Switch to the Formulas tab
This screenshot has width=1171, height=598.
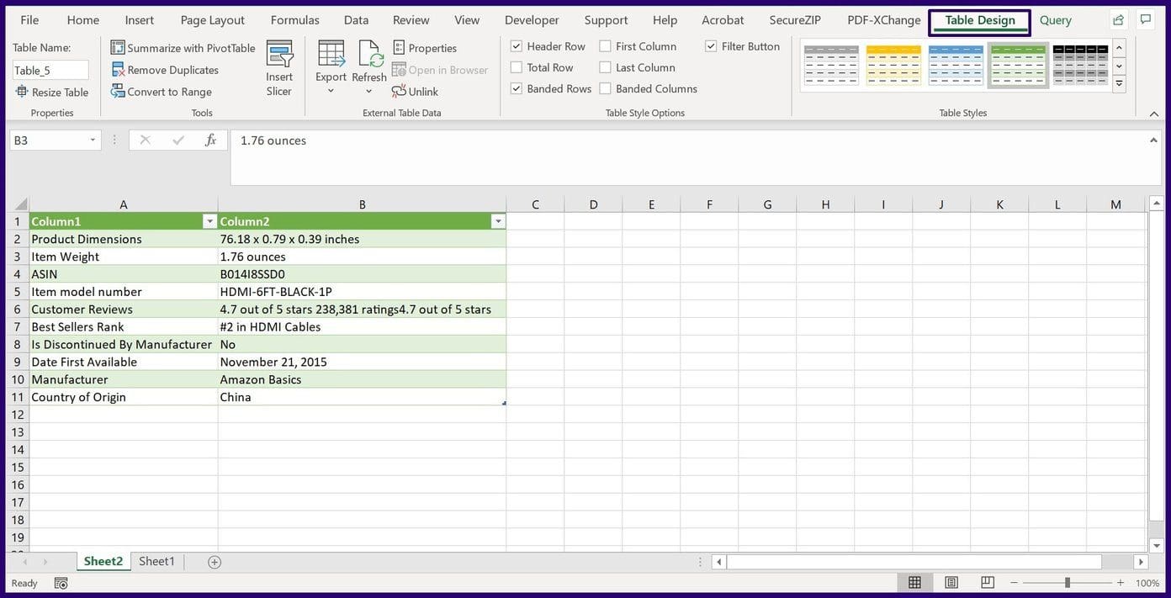(295, 20)
